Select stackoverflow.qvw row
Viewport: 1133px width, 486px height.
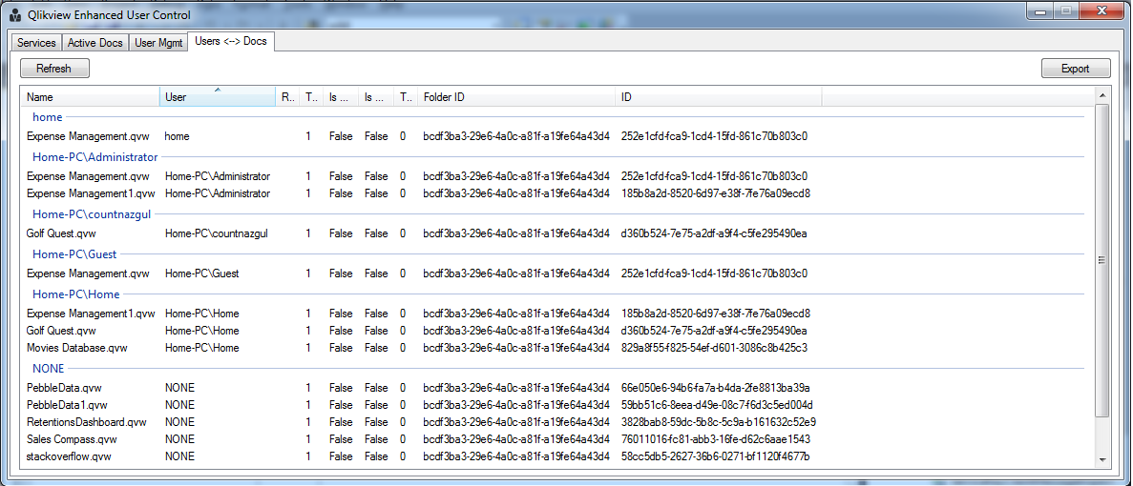[x=422, y=456]
